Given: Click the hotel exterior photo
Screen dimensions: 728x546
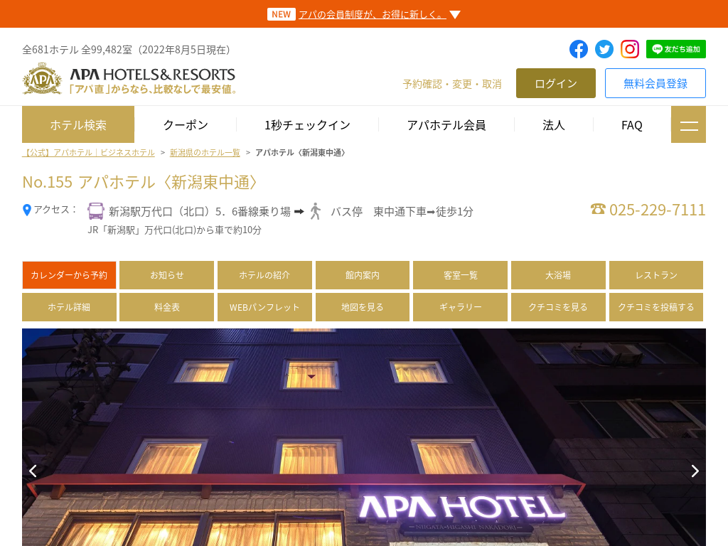Looking at the screenshot, I should click(364, 437).
